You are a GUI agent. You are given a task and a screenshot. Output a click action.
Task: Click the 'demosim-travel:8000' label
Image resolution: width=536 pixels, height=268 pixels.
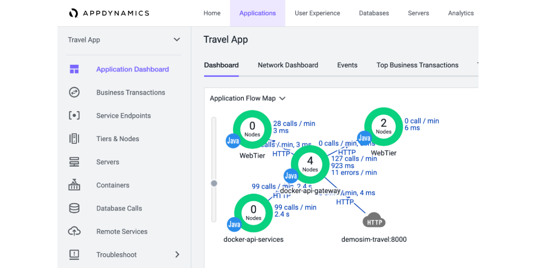(x=374, y=239)
